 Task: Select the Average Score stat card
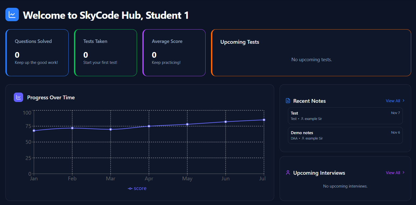[174, 53]
